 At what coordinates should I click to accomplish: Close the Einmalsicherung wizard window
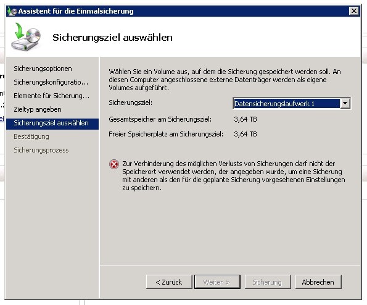[354, 10]
